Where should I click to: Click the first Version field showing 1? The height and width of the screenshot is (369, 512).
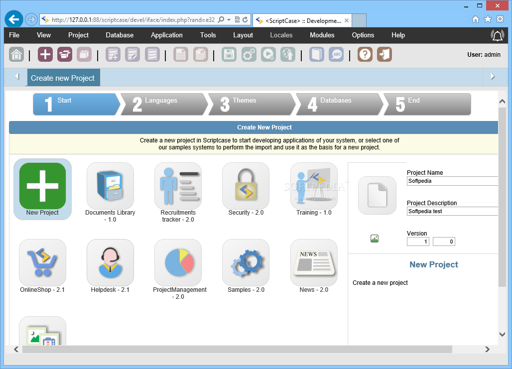(x=418, y=242)
